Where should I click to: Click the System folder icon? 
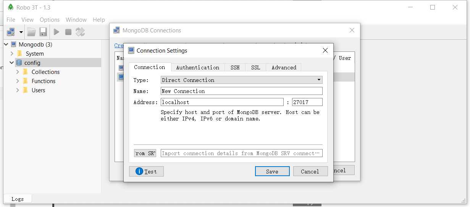pos(19,53)
